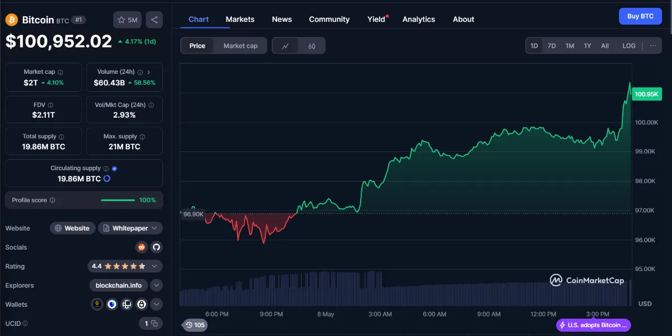
Task: Click the Buy BTC button
Action: (x=640, y=16)
